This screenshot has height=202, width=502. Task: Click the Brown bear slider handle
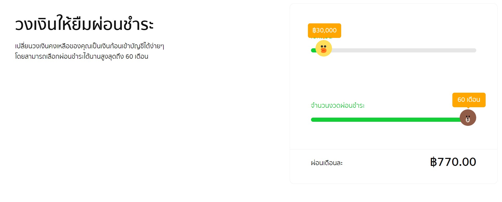click(468, 118)
